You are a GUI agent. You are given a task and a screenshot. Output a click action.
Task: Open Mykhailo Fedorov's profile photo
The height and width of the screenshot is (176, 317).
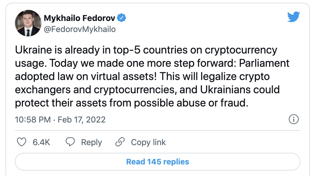[x=28, y=23]
